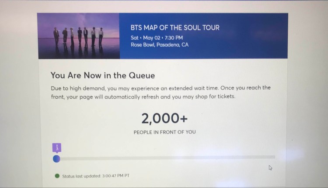
Task: Click the blue circle on the queue bar
Action: tap(56, 159)
